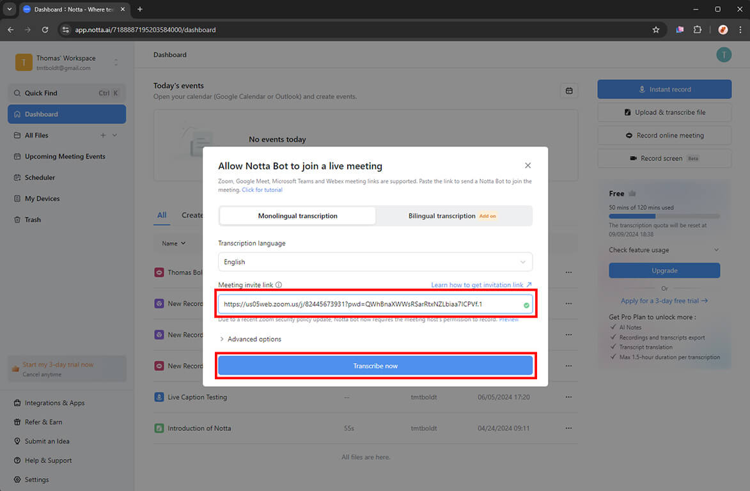The width and height of the screenshot is (750, 491).
Task: Open Apply for a 3-day free trial link
Action: [664, 300]
